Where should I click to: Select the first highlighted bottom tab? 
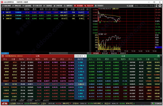tap(5, 101)
